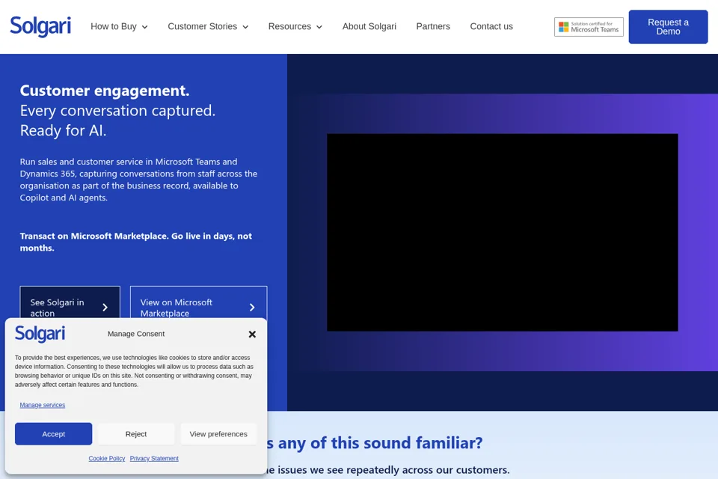Play the black hero video
The width and height of the screenshot is (718, 479).
pyautogui.click(x=503, y=233)
